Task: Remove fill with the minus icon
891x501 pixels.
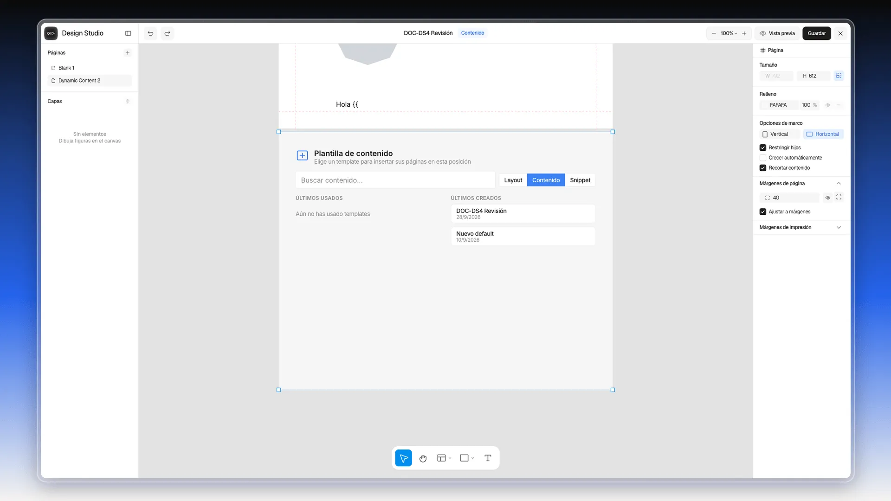Action: pos(839,105)
